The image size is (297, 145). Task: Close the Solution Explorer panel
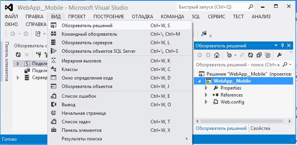tap(289, 46)
